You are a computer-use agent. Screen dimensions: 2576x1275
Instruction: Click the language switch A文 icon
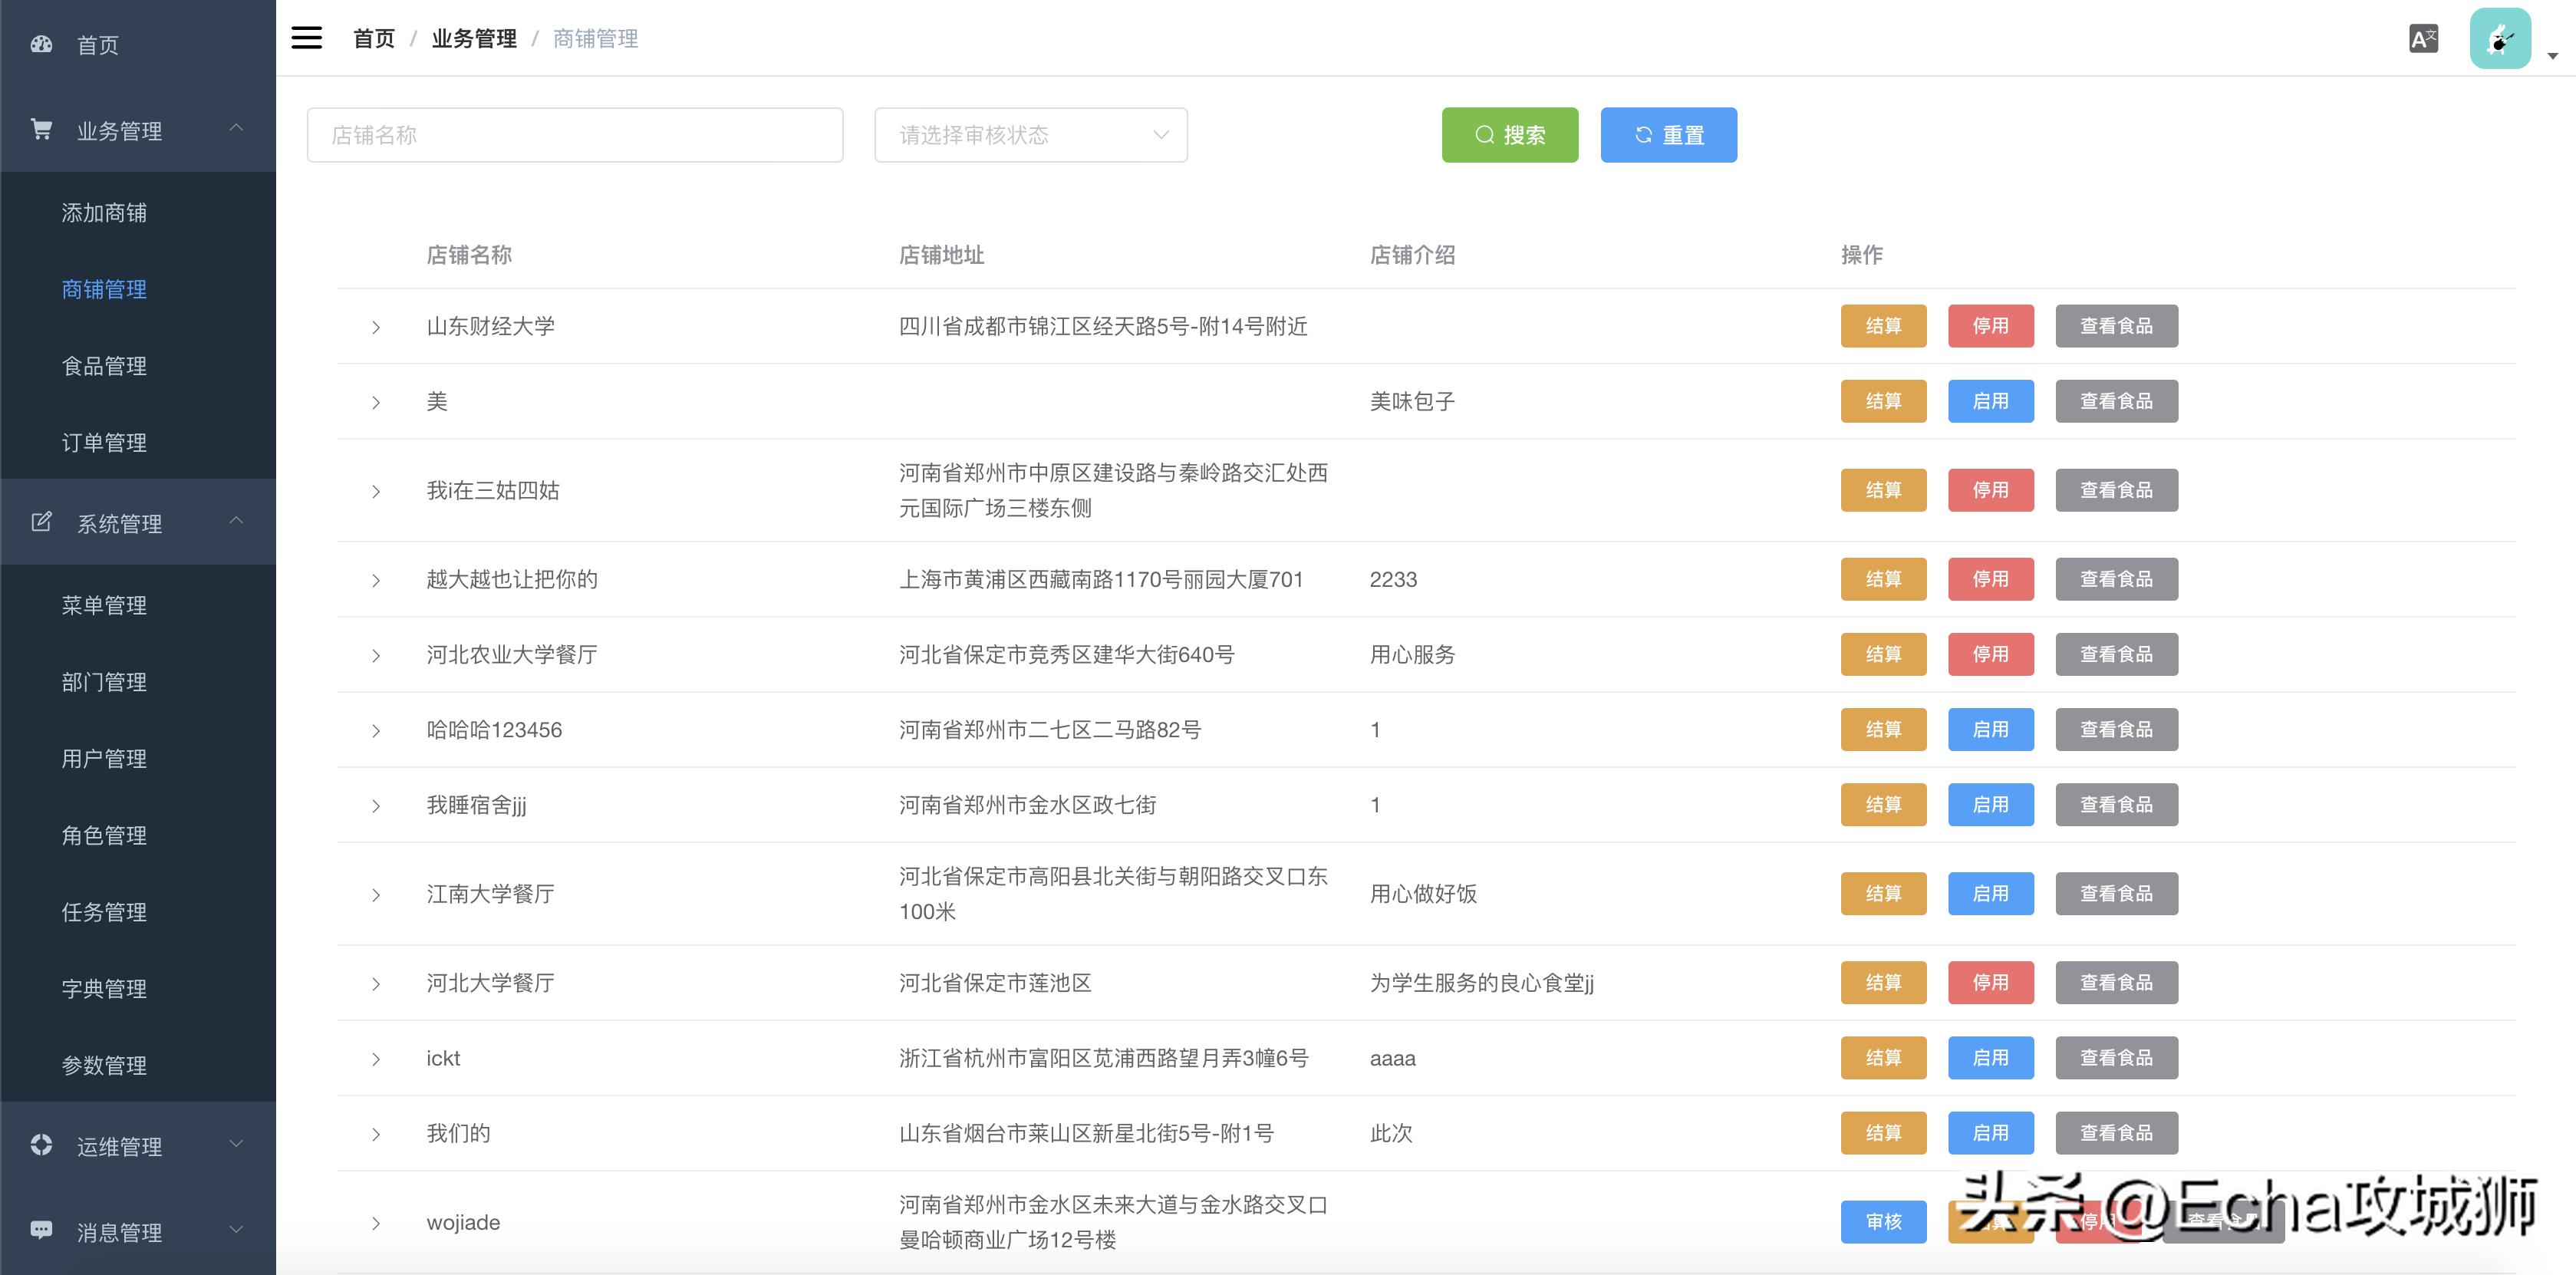click(x=2423, y=37)
